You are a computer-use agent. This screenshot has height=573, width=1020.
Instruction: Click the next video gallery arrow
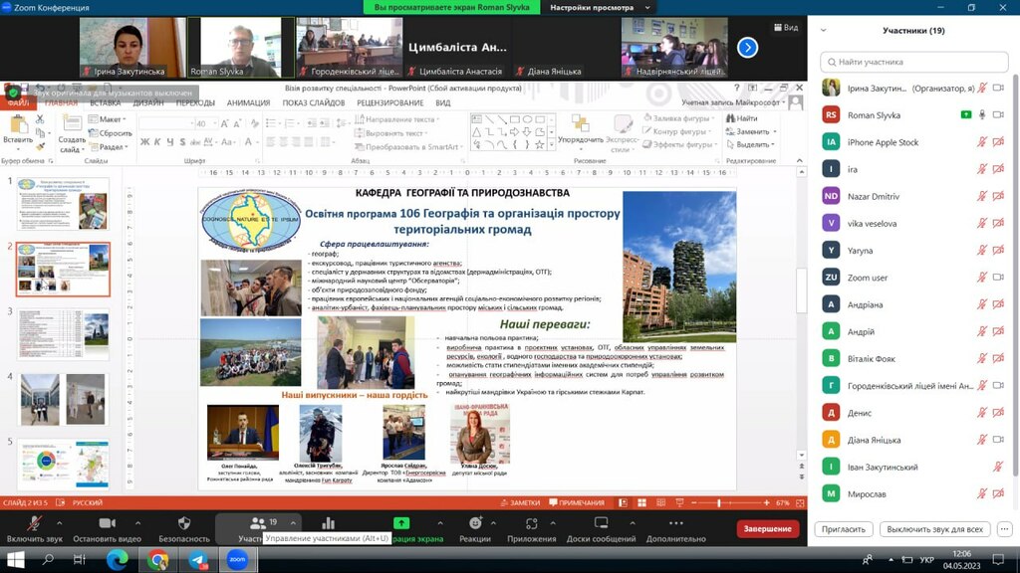(747, 48)
